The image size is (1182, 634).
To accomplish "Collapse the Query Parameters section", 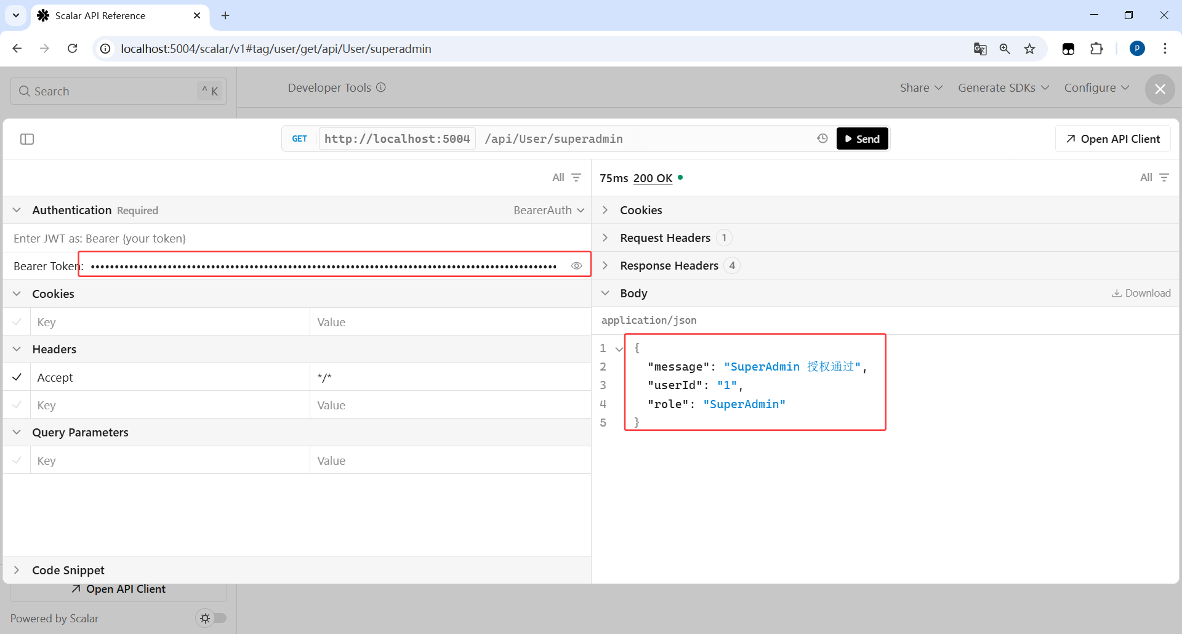I will (17, 432).
